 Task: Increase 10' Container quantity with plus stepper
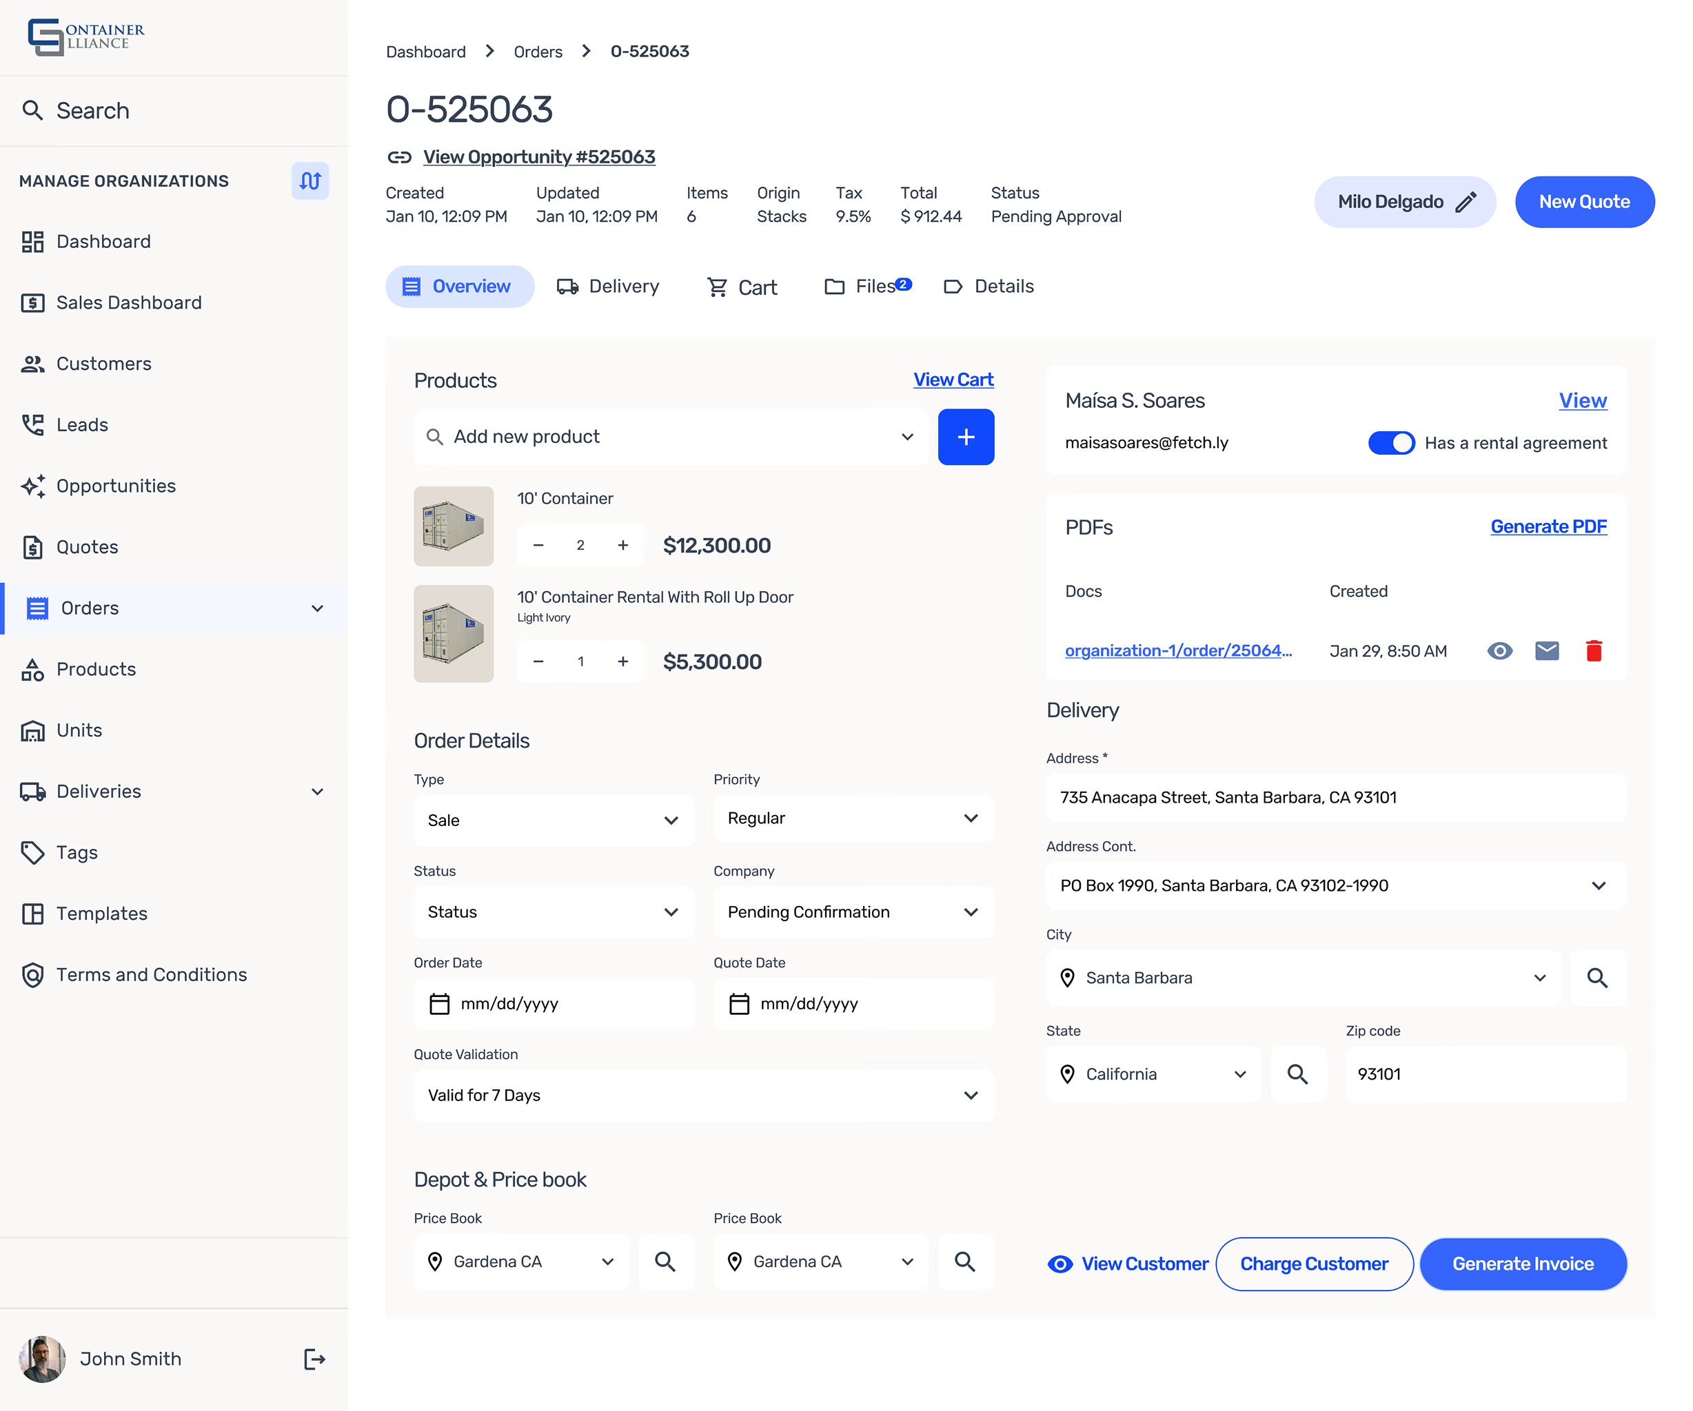(622, 545)
